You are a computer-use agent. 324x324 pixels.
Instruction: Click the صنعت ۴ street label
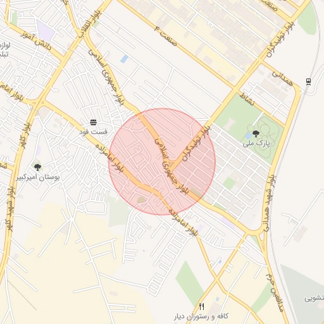pyautogui.click(x=166, y=35)
